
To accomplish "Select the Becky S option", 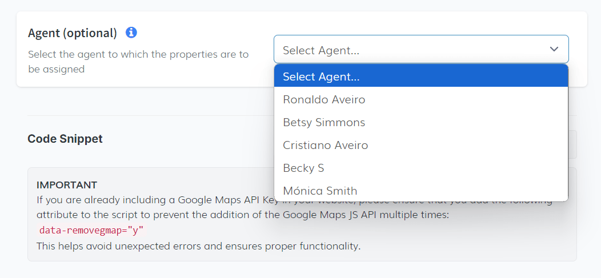I will tap(303, 168).
